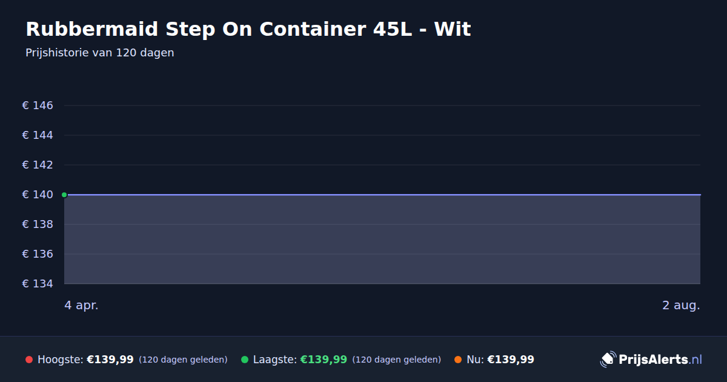Click the 2 aug. date label
This screenshot has width=727, height=382.
click(681, 306)
